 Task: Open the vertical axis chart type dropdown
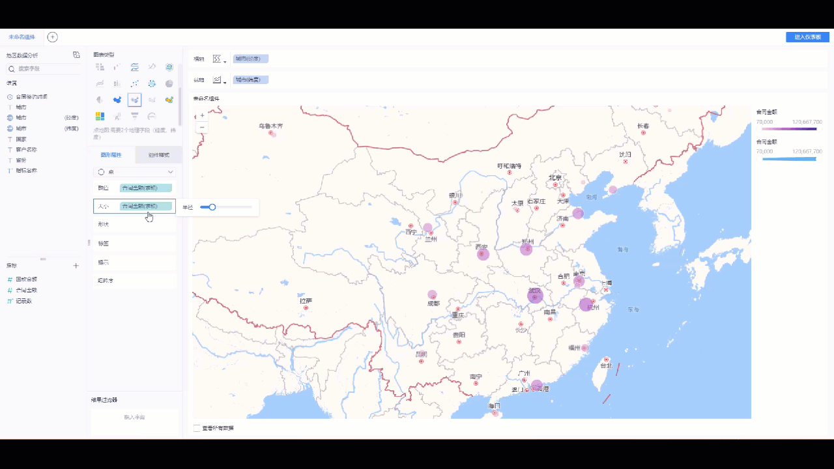[220, 80]
